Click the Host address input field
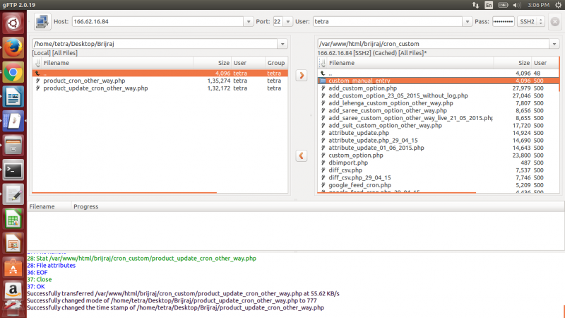Screen dimensions: 565x318 coord(157,22)
